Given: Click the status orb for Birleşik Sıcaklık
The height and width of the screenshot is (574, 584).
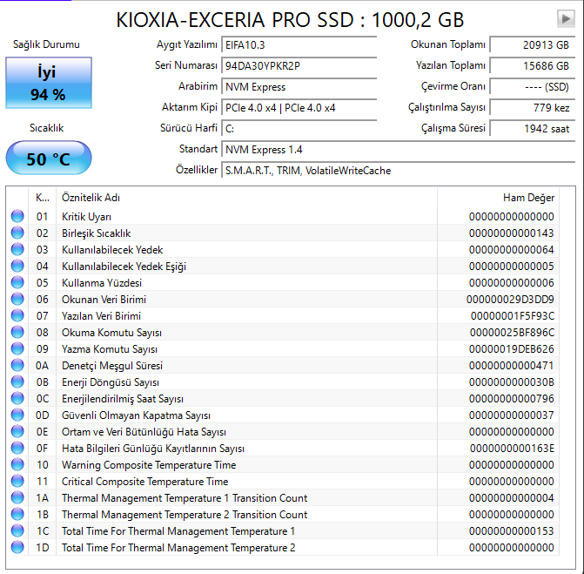Looking at the screenshot, I should coord(17,233).
